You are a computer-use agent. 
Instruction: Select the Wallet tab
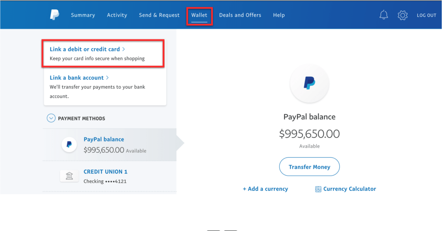199,15
